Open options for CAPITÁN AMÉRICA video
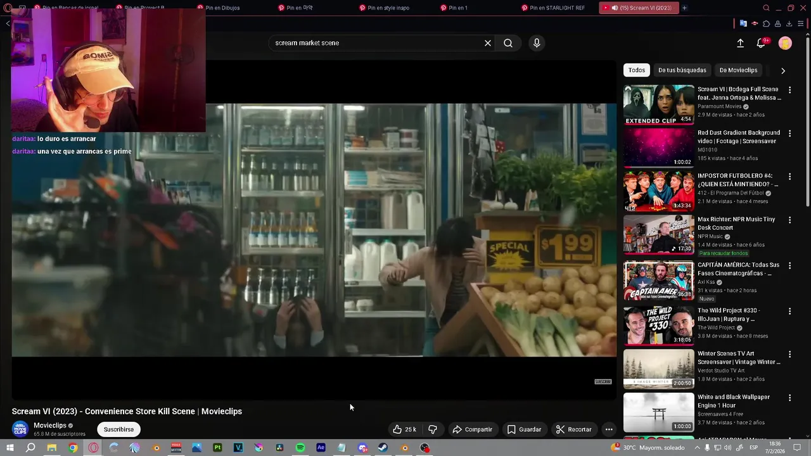 point(789,265)
